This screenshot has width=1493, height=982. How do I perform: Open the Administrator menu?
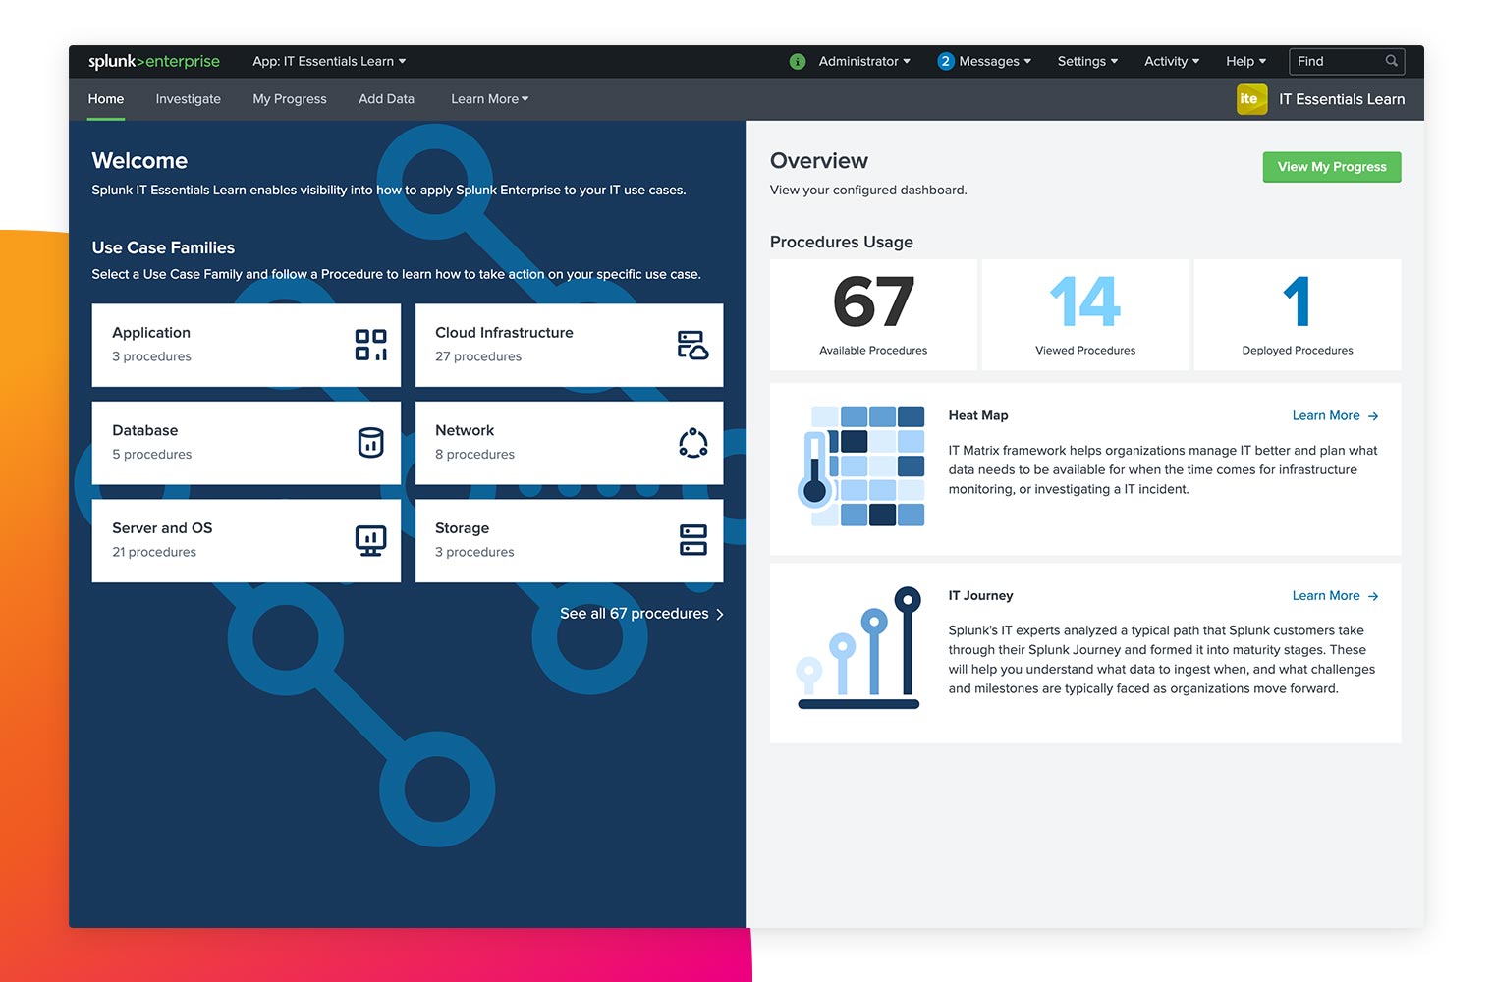(x=864, y=61)
